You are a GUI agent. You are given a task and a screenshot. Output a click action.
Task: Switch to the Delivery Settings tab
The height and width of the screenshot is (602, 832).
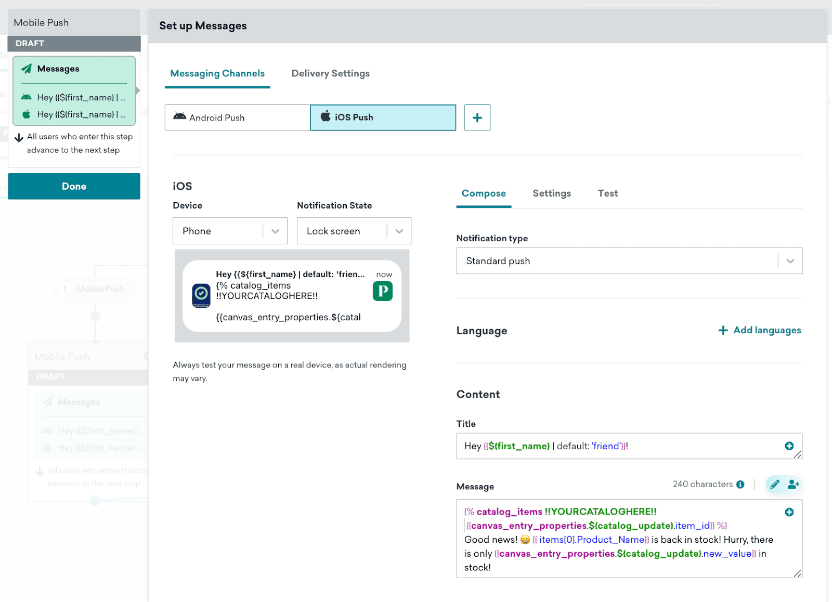tap(331, 73)
